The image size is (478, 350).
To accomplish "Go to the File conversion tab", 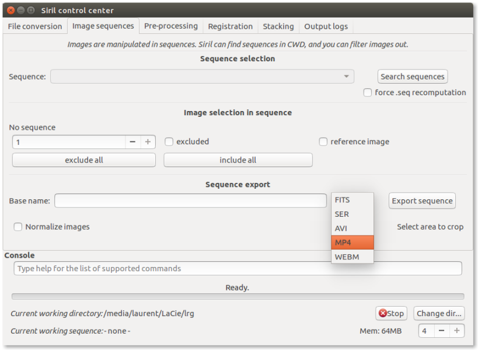I will [35, 26].
